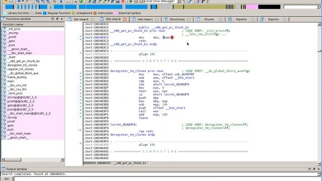Screen dimensions: 322x181
Task: Close the Output window panel
Action: point(318,169)
